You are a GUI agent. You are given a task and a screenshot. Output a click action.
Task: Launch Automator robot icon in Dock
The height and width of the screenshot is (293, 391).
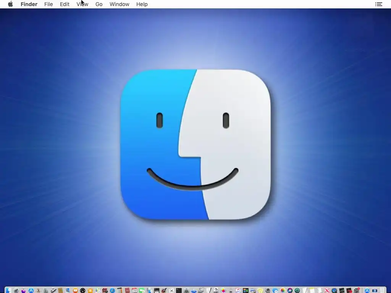[x=53, y=290]
